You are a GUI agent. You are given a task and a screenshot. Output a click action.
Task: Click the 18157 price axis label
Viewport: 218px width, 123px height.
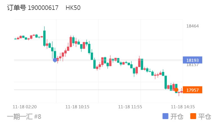[193, 65]
